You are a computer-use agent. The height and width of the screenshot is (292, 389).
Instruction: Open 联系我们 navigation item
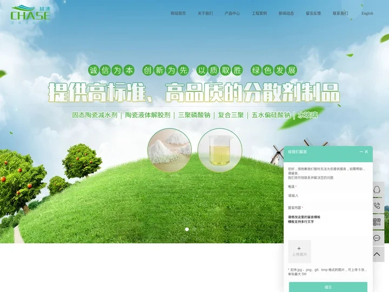[340, 14]
